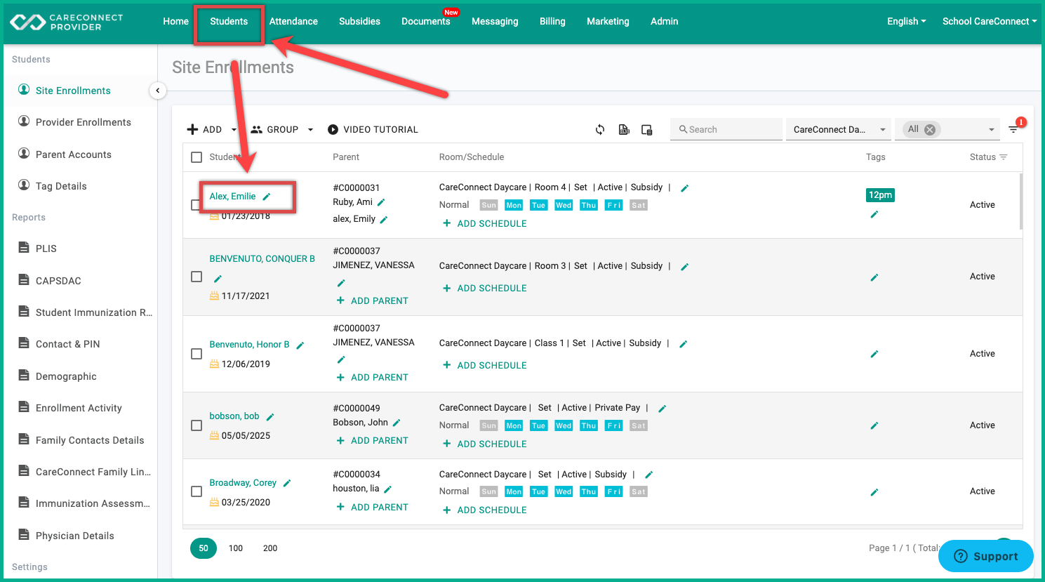This screenshot has width=1045, height=582.
Task: Edit tags pencil in Broadway, Corey row
Action: [874, 492]
